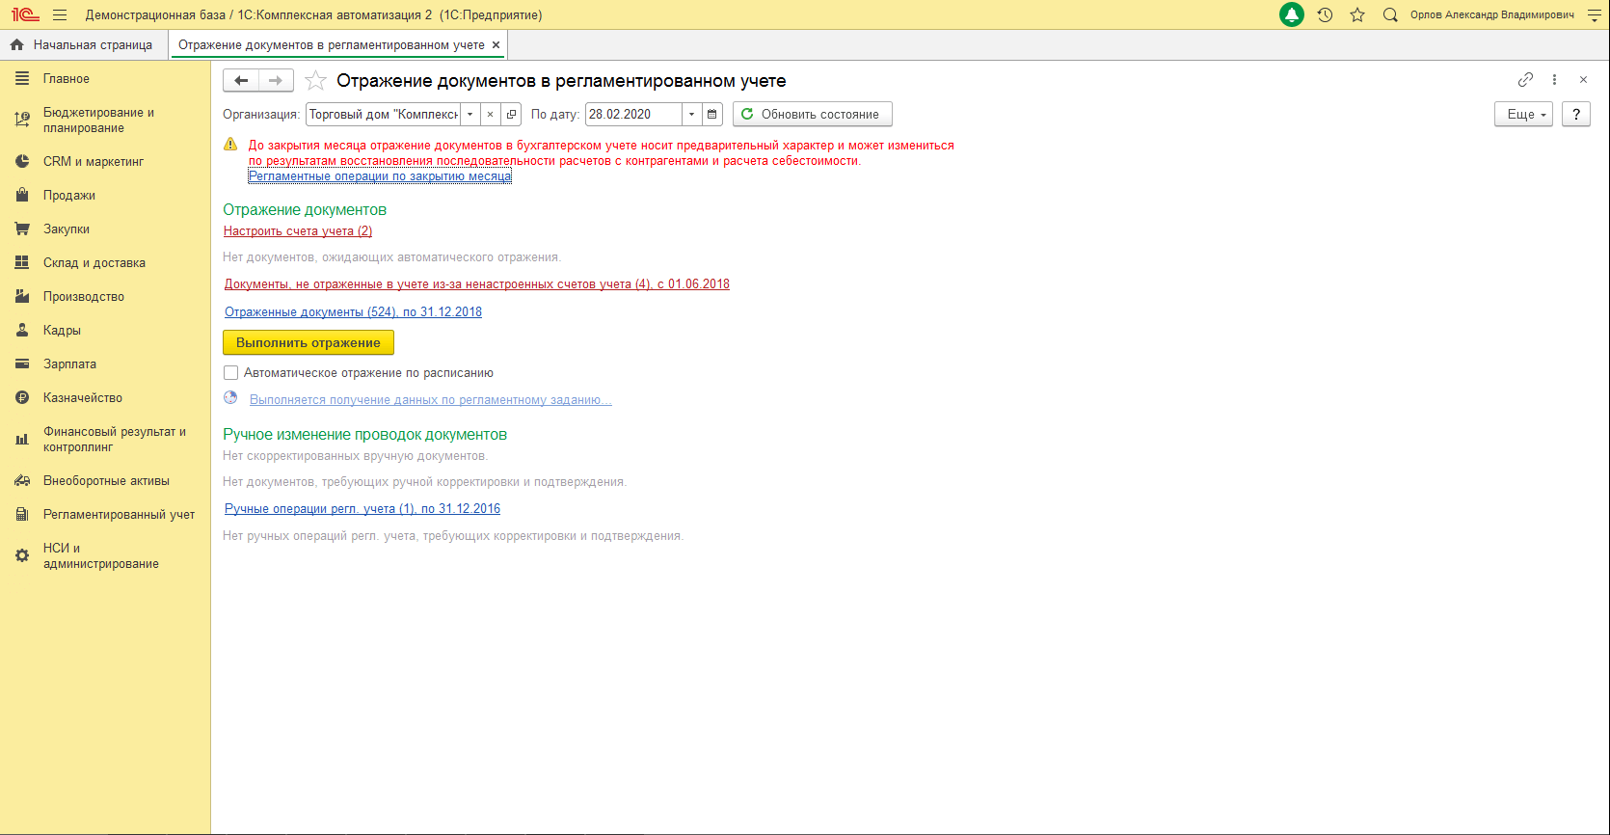Viewport: 1610px width, 835px height.
Task: Open the Еще menu dropdown
Action: [1523, 114]
